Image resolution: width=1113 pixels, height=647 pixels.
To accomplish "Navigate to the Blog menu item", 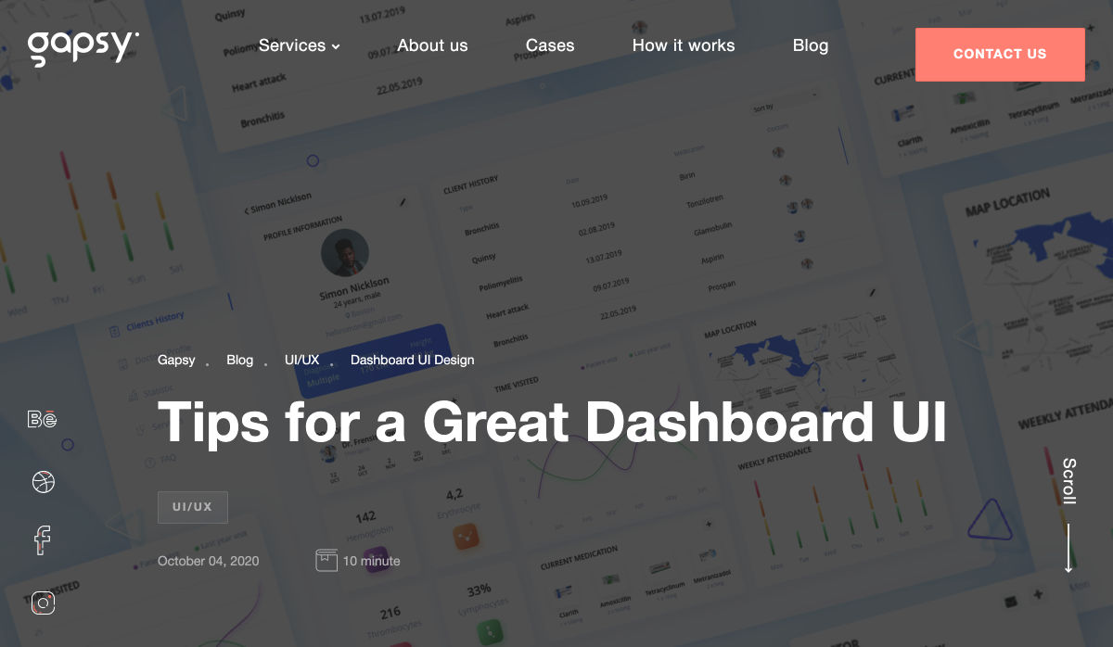I will click(811, 45).
